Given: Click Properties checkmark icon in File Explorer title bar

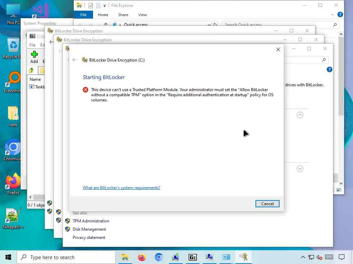Looking at the screenshot, I should pyautogui.click(x=91, y=5).
